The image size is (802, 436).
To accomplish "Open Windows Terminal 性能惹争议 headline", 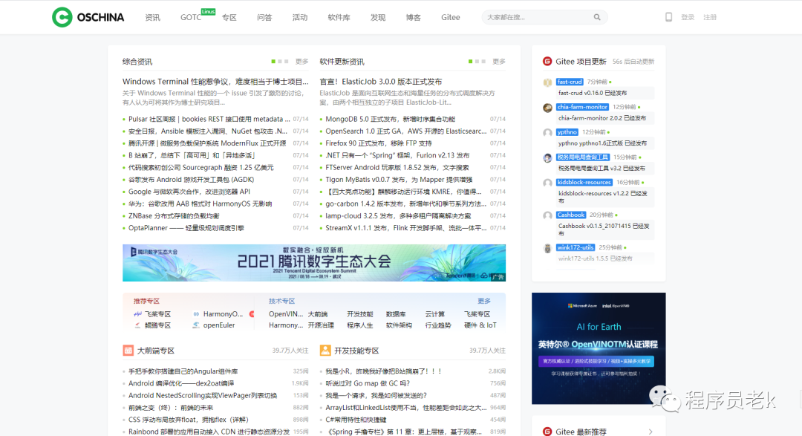I will (215, 82).
